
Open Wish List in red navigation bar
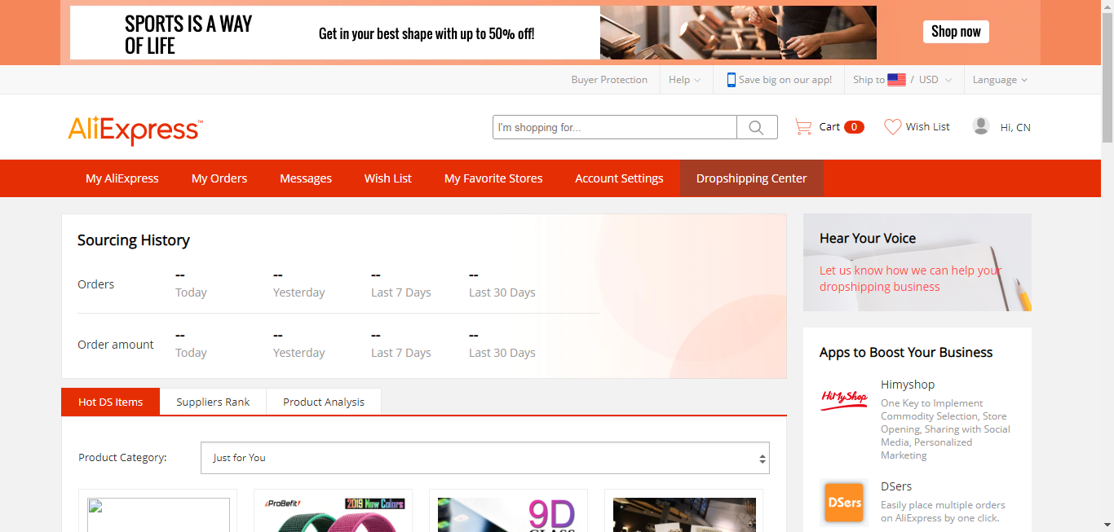coord(388,178)
